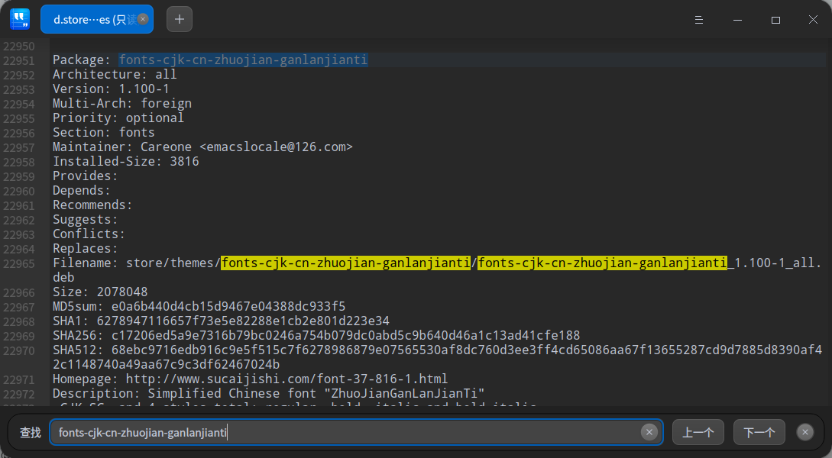Click line number 22965 in the gutter
Screen dimensions: 832x458
click(x=18, y=263)
